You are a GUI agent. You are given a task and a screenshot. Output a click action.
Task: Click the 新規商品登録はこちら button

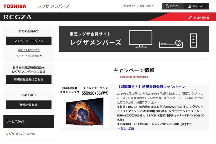29,79
